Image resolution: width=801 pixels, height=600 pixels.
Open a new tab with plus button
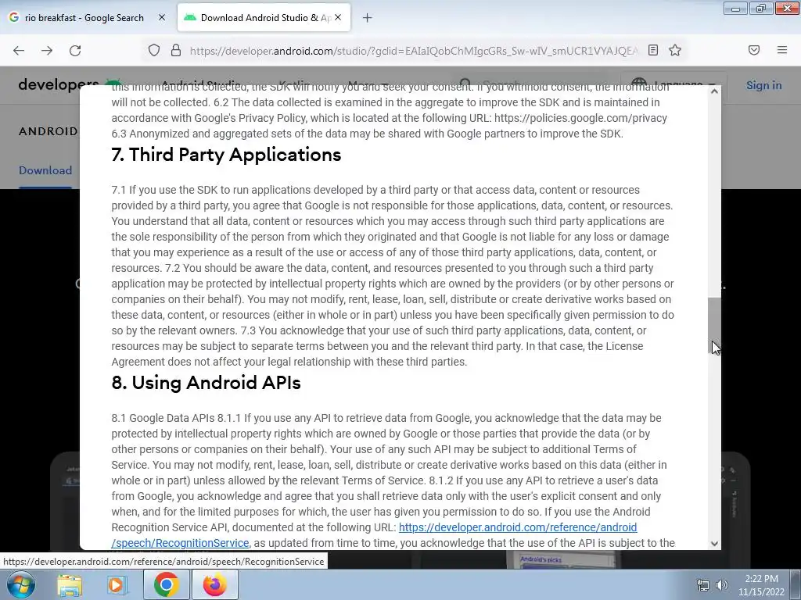tap(368, 18)
